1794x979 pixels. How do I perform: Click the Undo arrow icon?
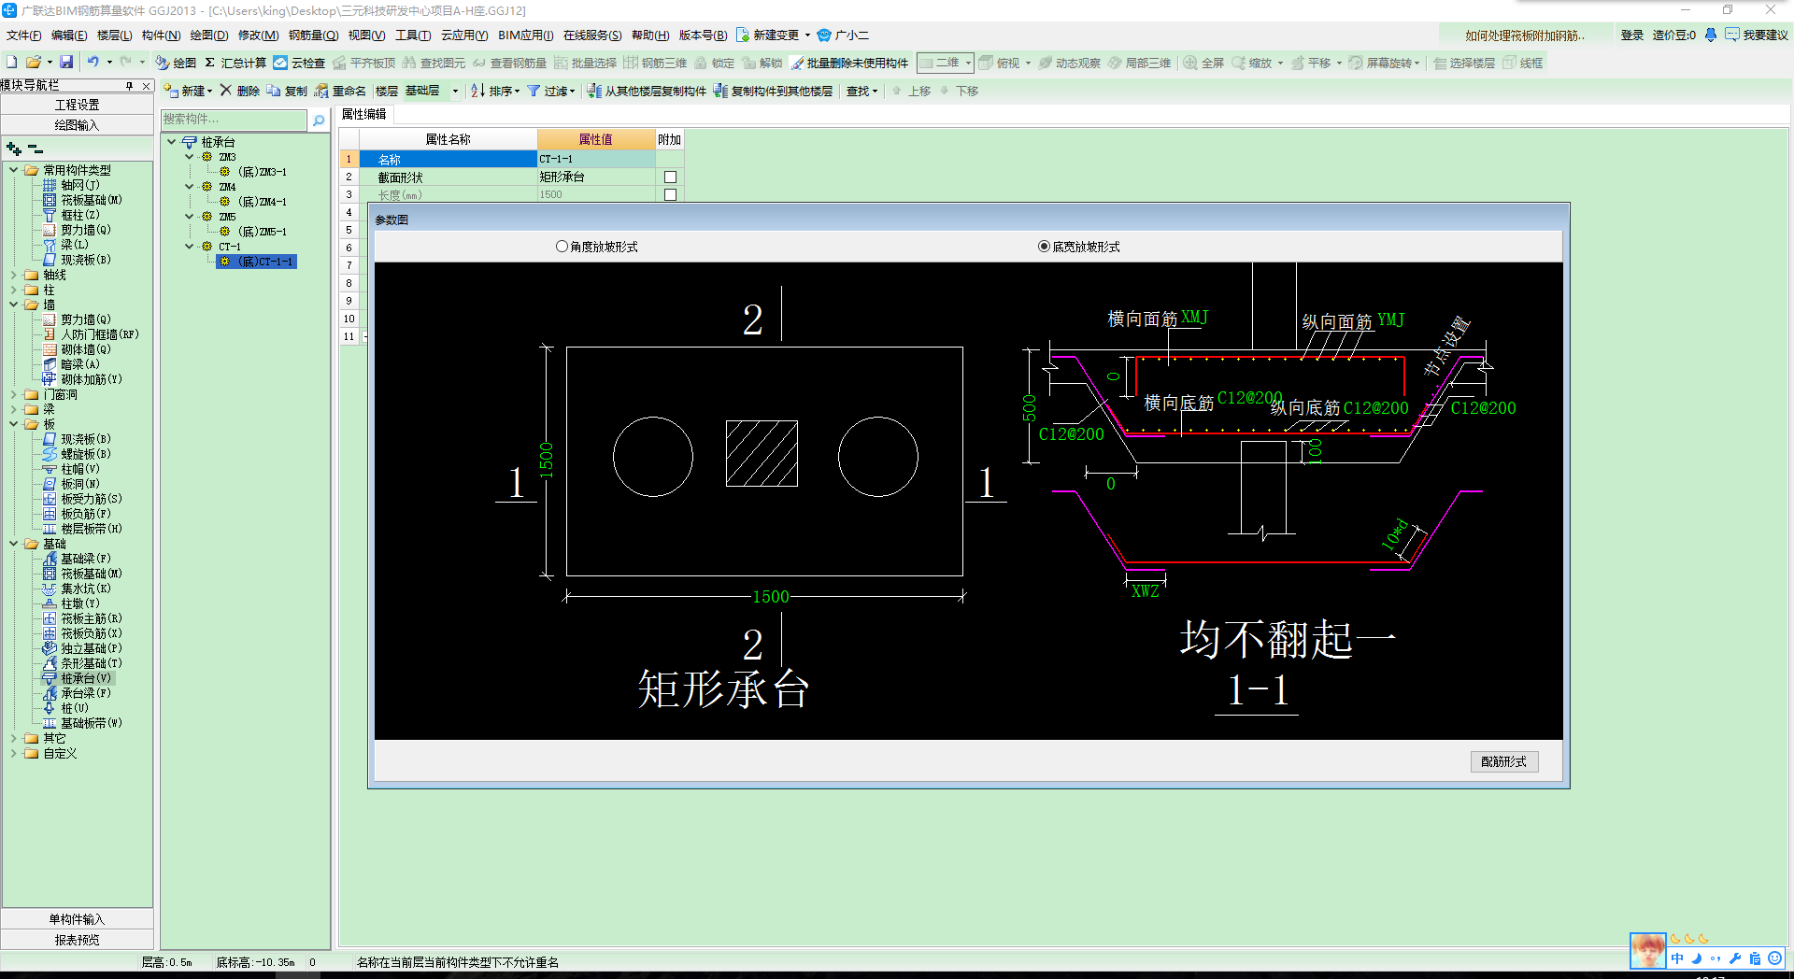(93, 63)
